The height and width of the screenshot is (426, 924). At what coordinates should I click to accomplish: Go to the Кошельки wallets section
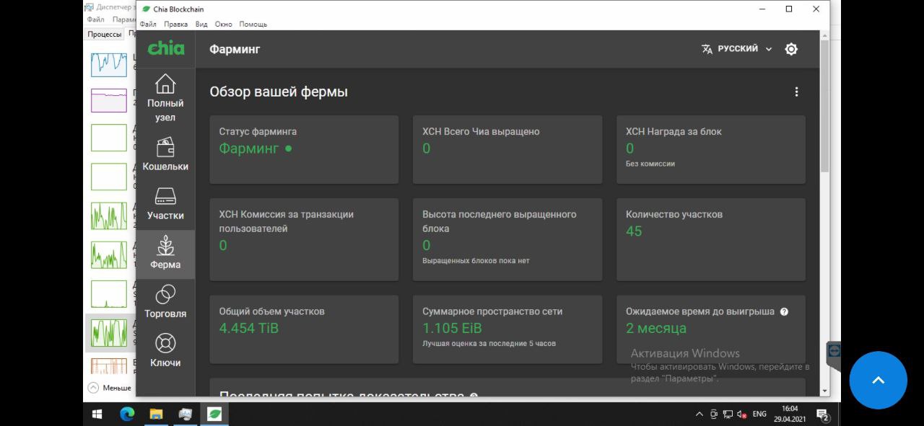[165, 154]
